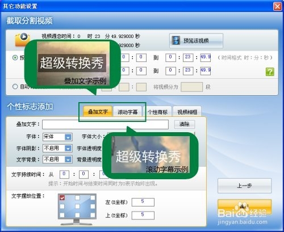284x232 pixels.
Task: Click end-minute field '23' in first time row
Action: pos(188,58)
